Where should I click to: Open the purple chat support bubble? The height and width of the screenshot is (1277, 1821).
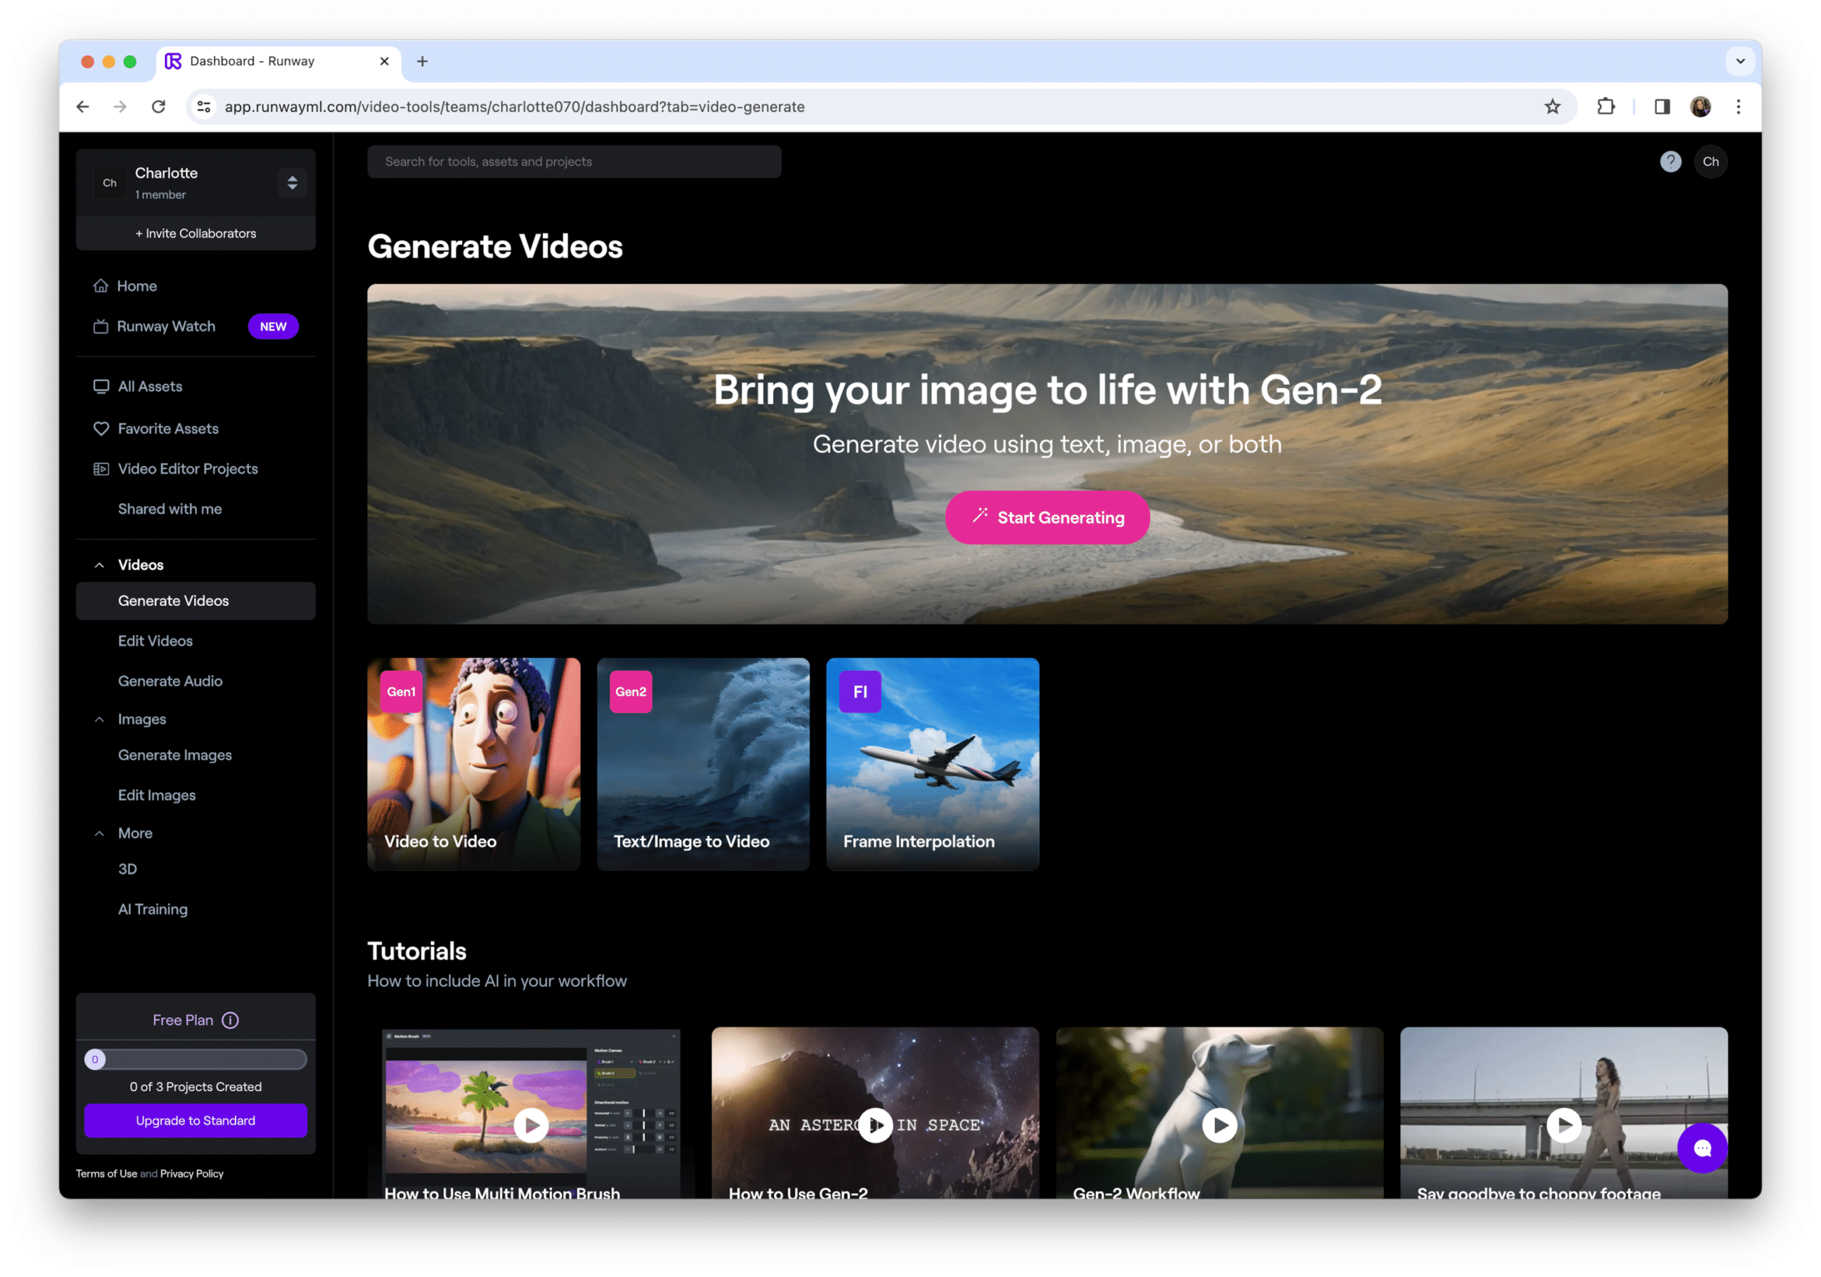point(1702,1148)
